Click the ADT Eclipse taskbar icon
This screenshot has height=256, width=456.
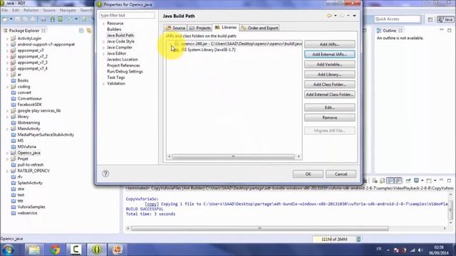click(x=97, y=250)
